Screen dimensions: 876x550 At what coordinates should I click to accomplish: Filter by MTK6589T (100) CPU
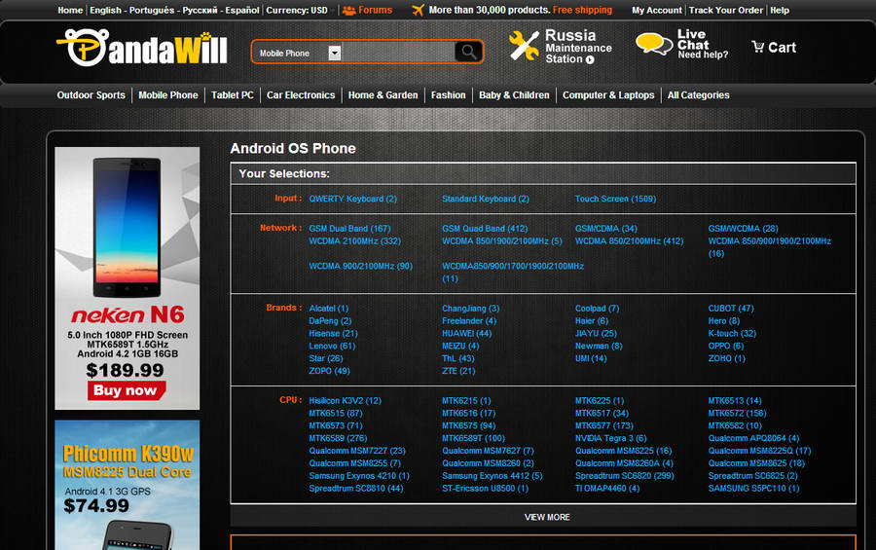pos(473,438)
